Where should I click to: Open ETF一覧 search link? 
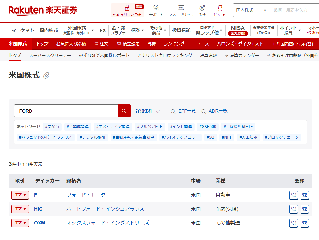pyautogui.click(x=183, y=111)
